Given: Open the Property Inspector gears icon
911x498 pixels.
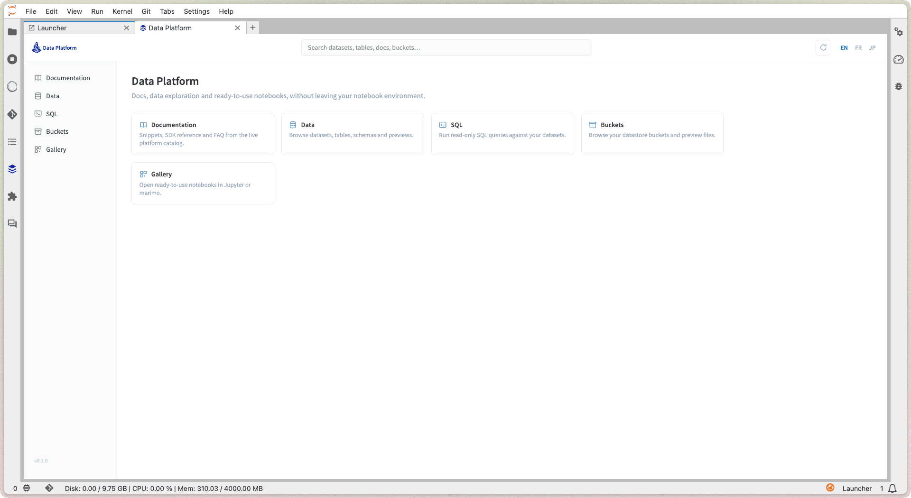Looking at the screenshot, I should coord(899,32).
